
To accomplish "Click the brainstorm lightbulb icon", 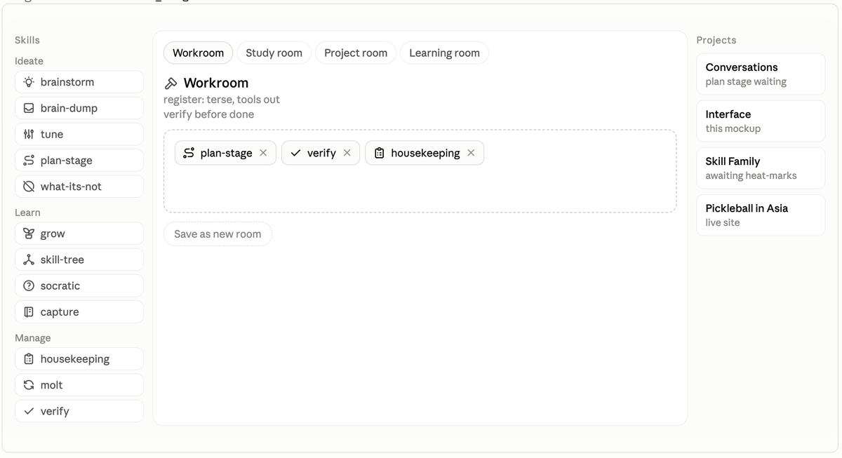I will [x=29, y=82].
